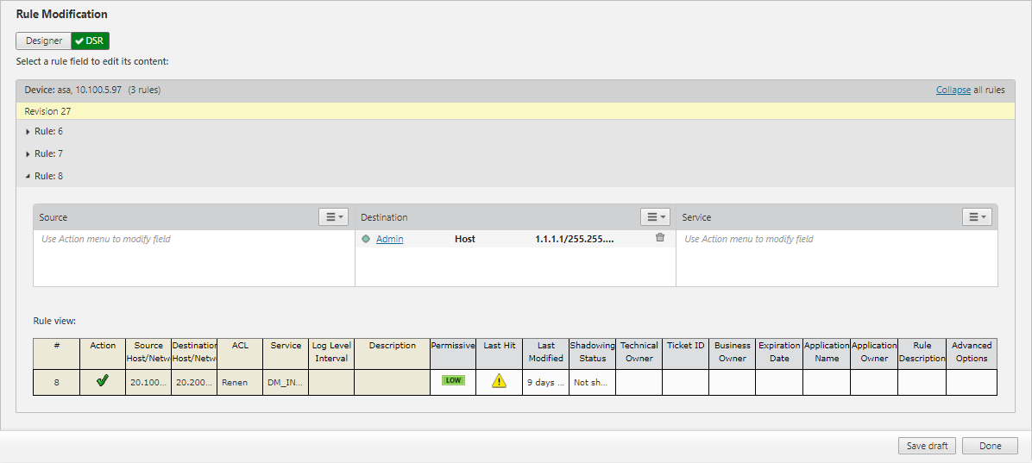Click the Shadowing Status column header
This screenshot has width=1032, height=463.
pyautogui.click(x=592, y=352)
